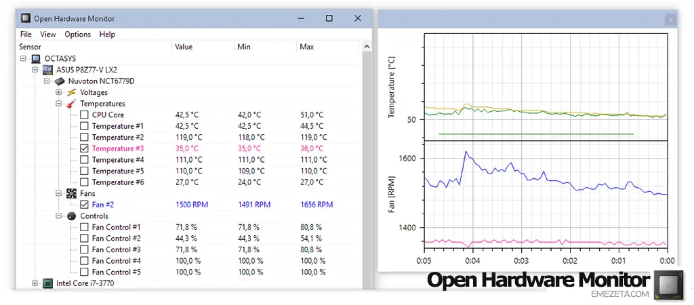Collapse the Nuvoton NCT6779D node
The width and height of the screenshot is (694, 305).
click(x=47, y=81)
